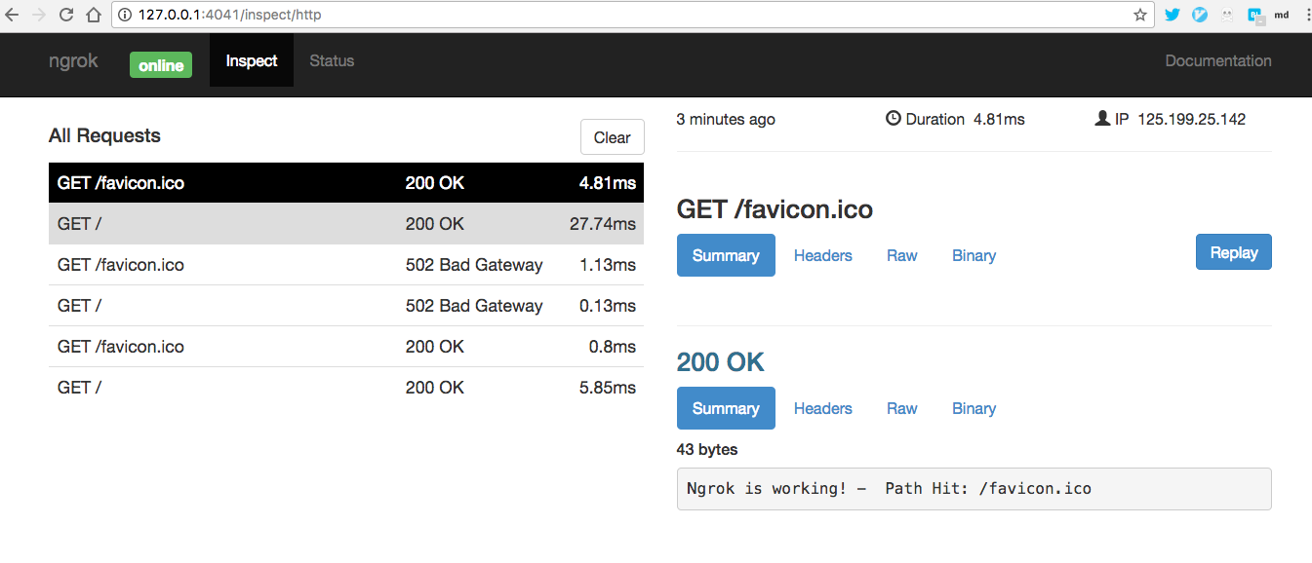Open the Documentation link
The image size is (1312, 563).
pos(1218,60)
